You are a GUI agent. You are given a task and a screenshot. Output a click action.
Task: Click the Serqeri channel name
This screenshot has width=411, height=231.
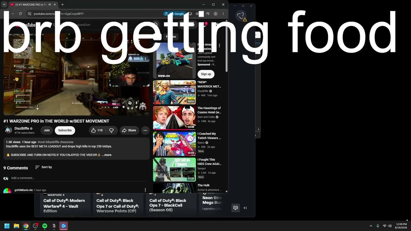[x=202, y=168]
